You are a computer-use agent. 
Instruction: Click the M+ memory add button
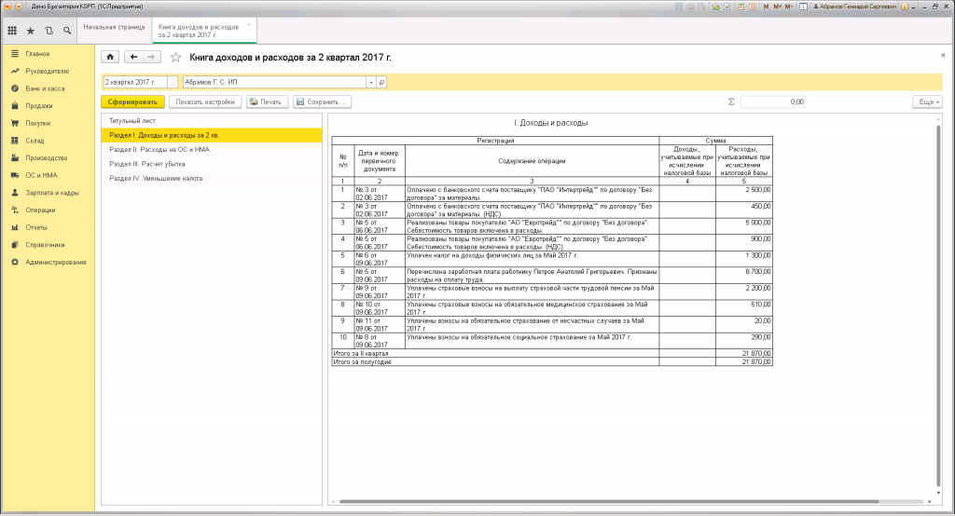pyautogui.click(x=777, y=7)
